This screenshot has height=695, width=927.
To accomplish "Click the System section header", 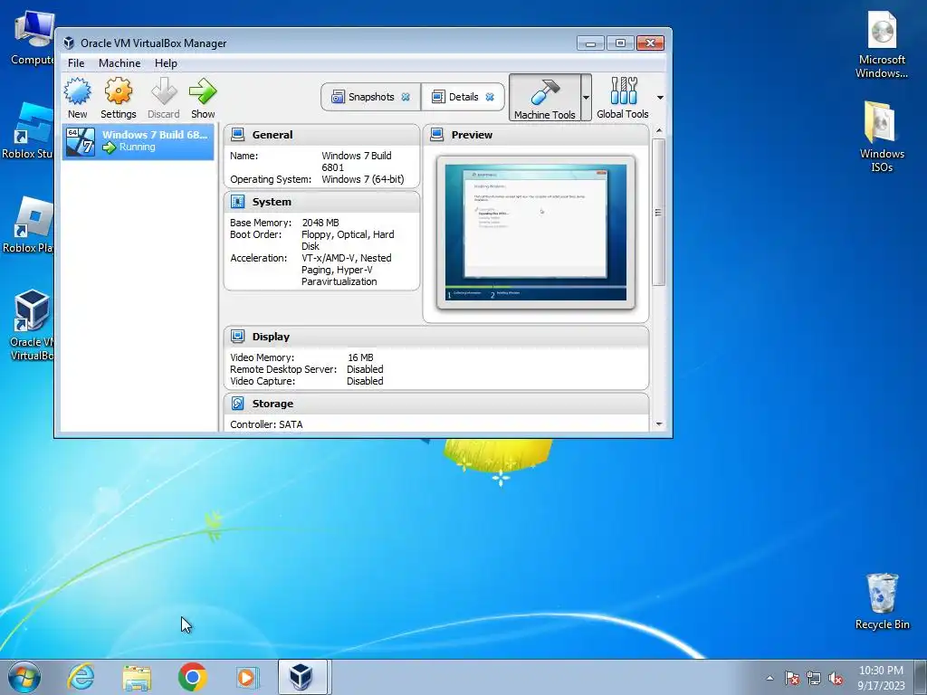I will 321,202.
